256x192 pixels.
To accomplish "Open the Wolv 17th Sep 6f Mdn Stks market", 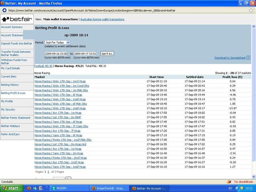I will pos(61,104).
